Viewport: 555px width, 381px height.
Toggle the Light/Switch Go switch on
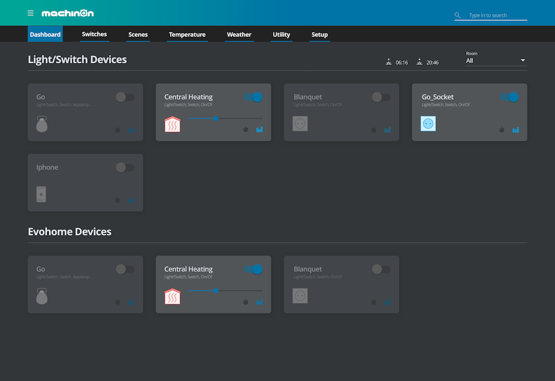tap(125, 97)
